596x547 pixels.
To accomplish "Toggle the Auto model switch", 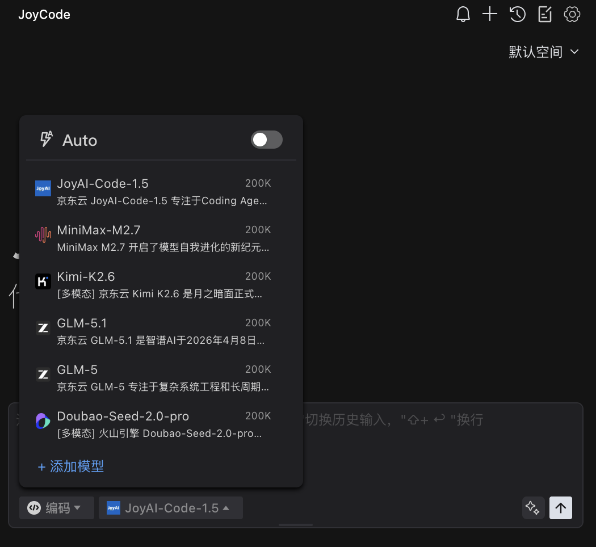I will pyautogui.click(x=266, y=140).
